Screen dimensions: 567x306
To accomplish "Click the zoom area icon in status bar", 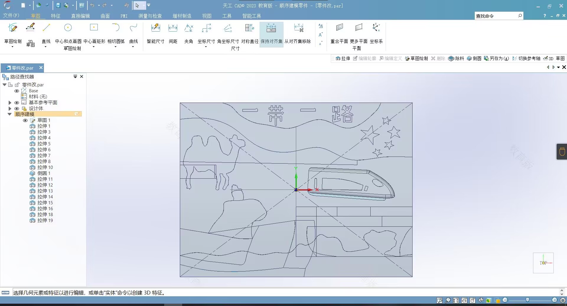I will point(439,300).
